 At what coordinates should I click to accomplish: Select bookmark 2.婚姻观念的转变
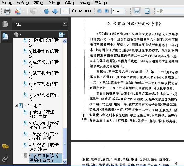coord(44,42)
